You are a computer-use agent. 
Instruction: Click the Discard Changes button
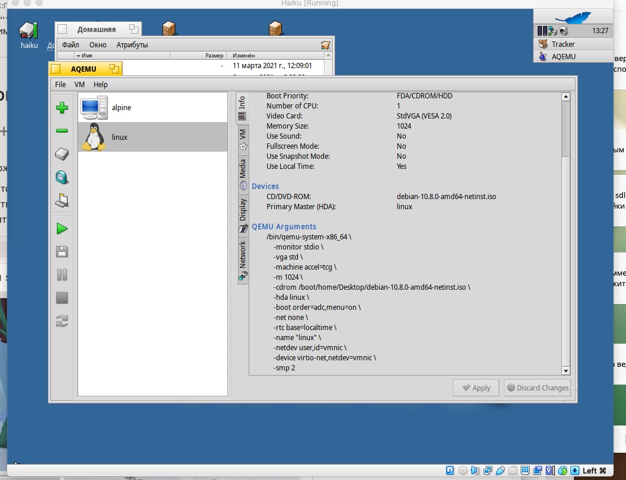coord(537,388)
